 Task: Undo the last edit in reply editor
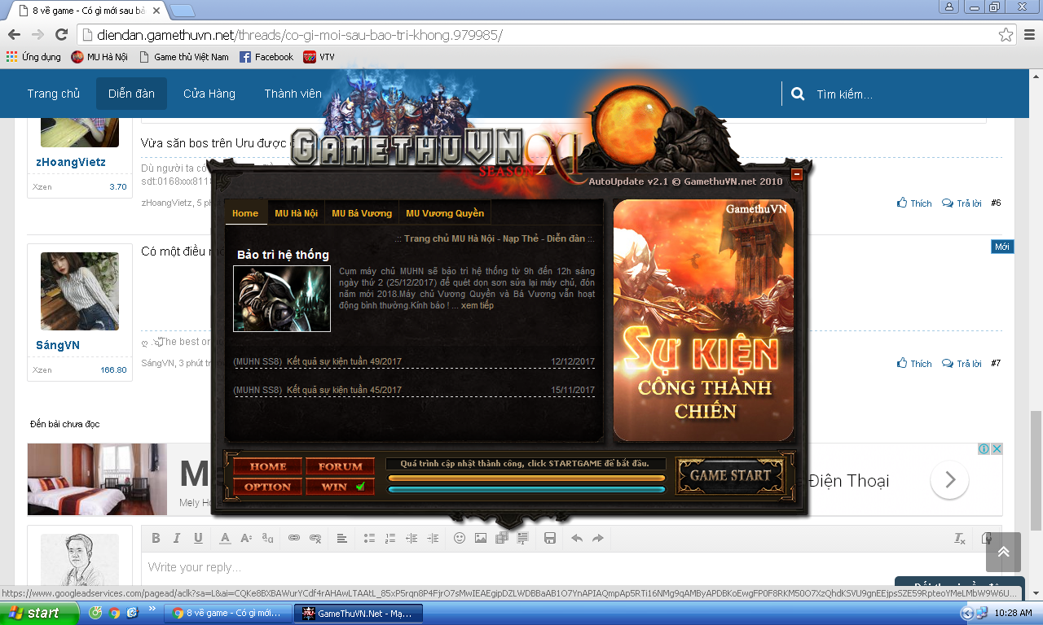tap(577, 538)
